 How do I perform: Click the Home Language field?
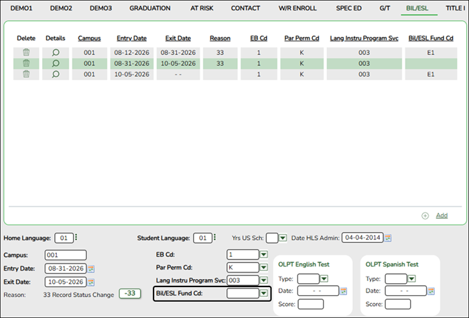coord(64,238)
